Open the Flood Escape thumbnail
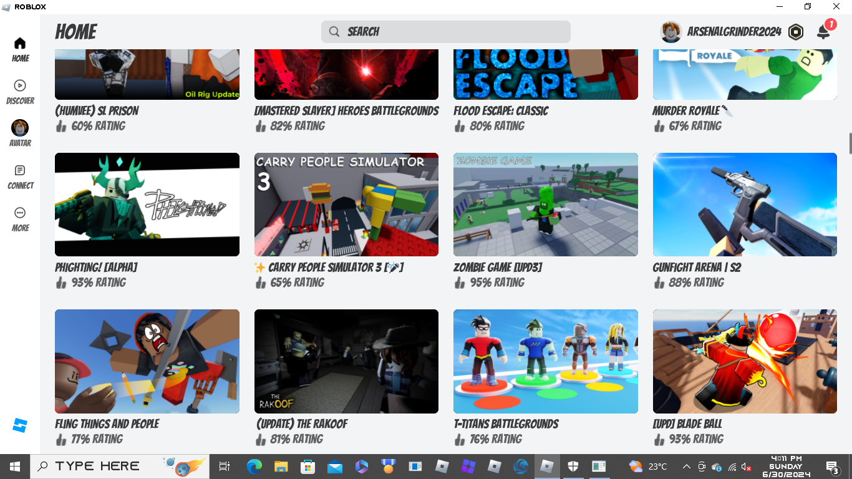 click(x=546, y=74)
